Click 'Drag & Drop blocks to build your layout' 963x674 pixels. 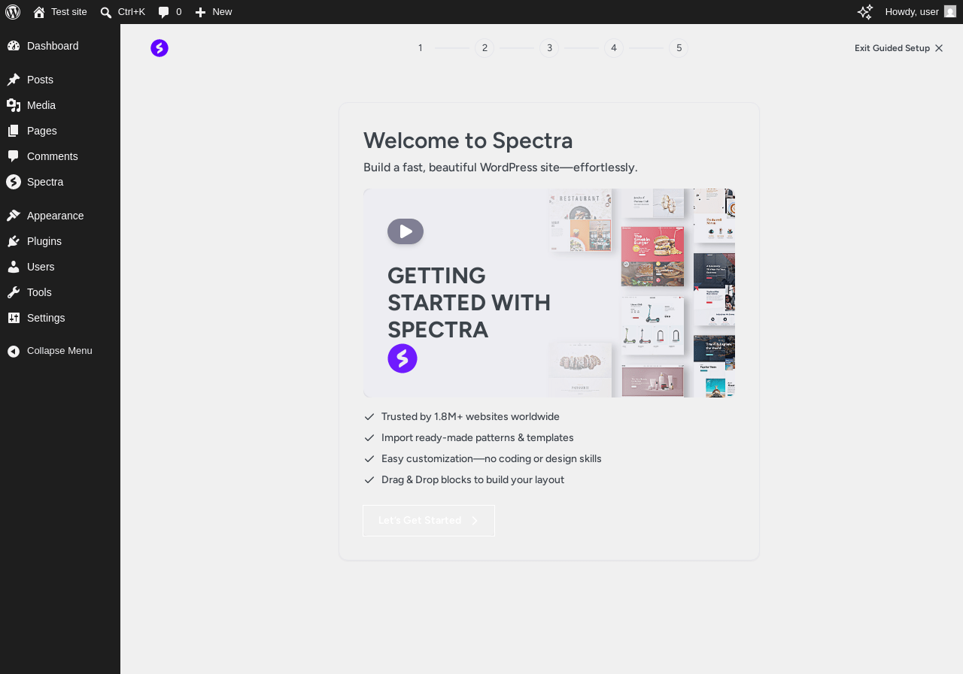472,480
